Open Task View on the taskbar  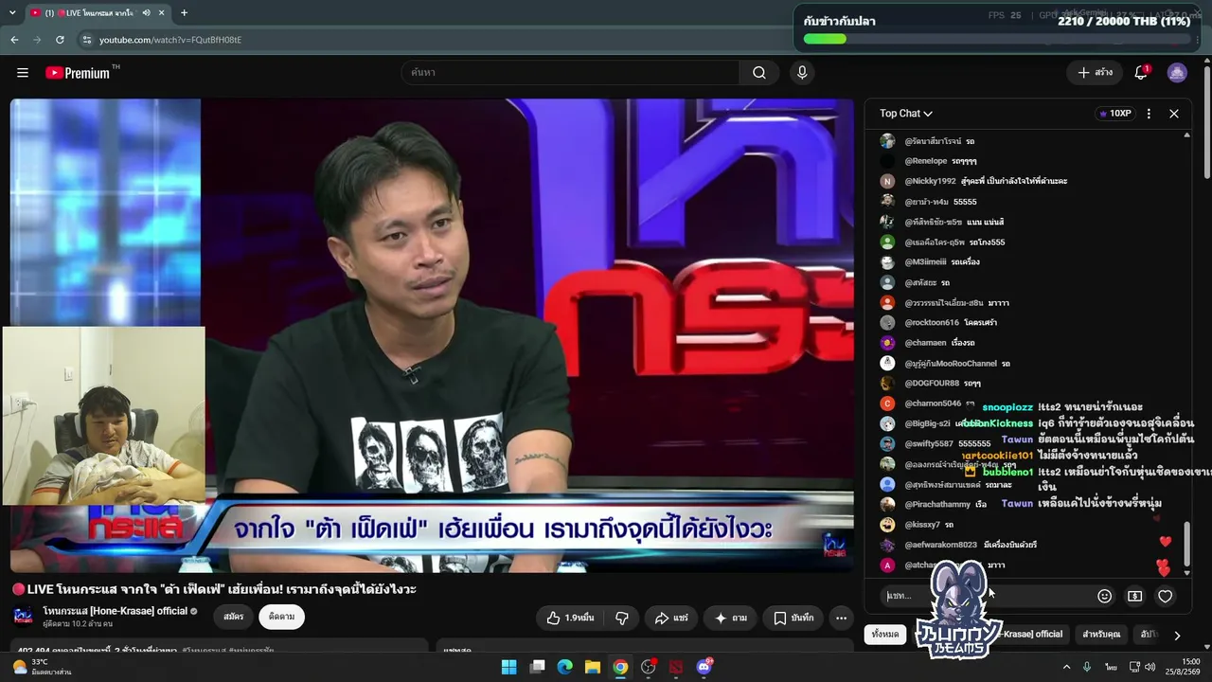537,667
